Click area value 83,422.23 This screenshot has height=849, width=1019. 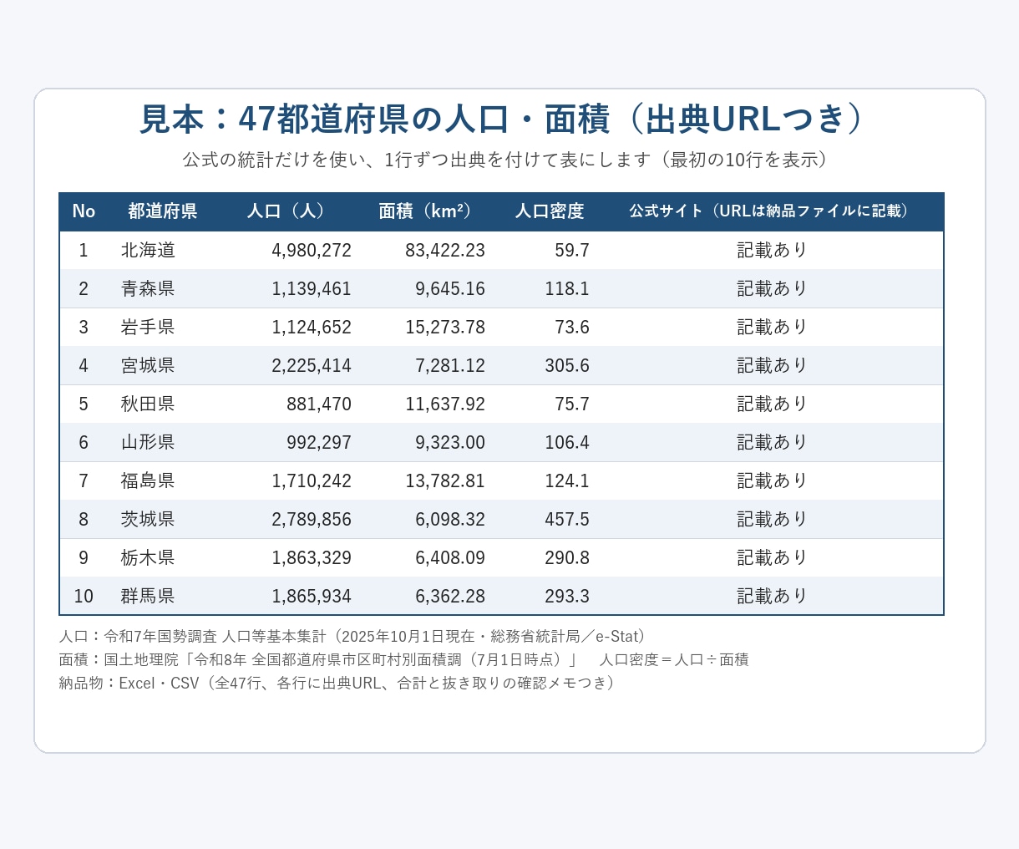point(445,251)
